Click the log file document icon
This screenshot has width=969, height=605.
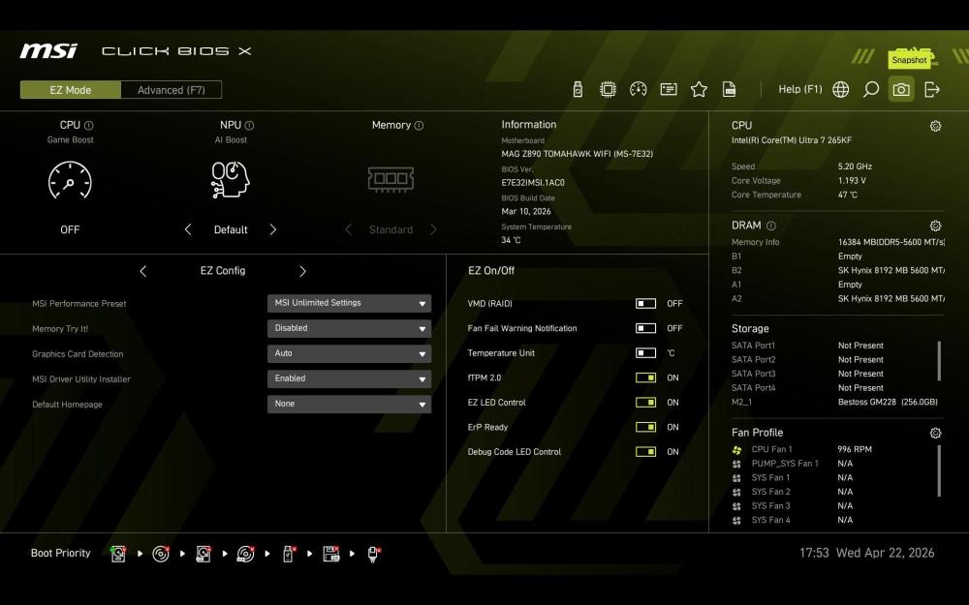click(x=730, y=89)
